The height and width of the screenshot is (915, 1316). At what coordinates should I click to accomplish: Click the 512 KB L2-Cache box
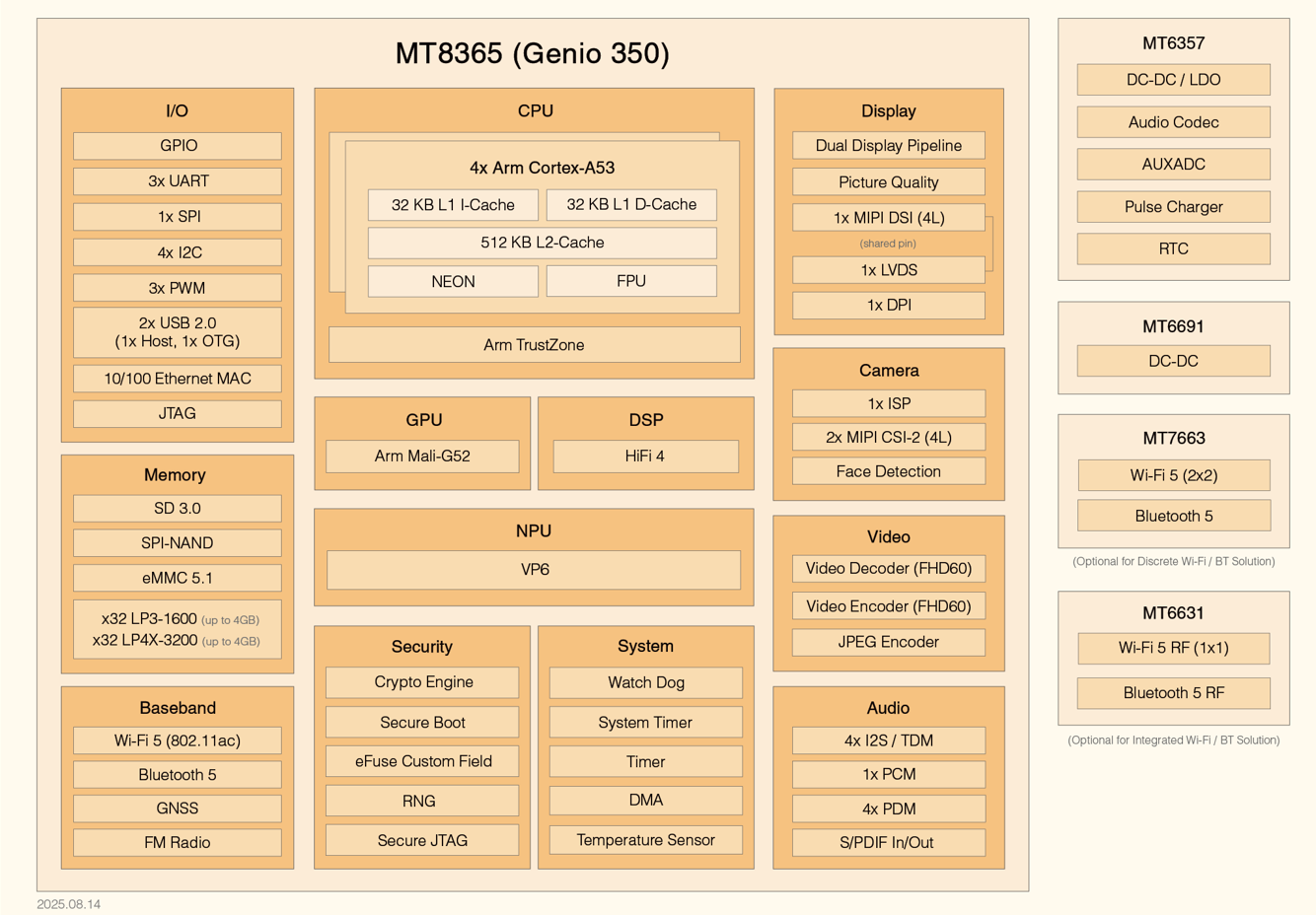(542, 243)
